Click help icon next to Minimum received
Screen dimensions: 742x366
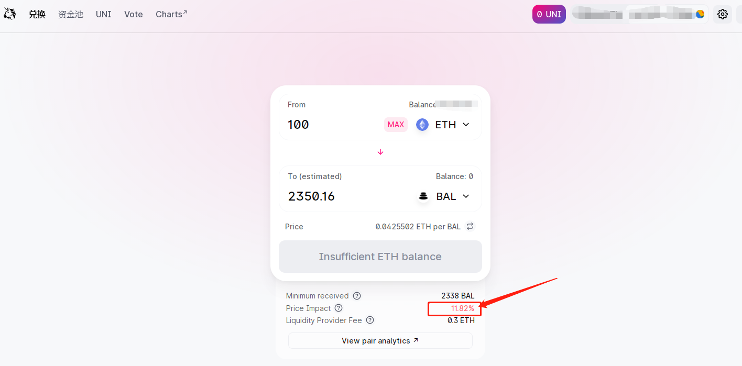click(x=357, y=296)
